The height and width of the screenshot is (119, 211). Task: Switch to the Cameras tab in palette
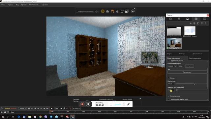click(196, 19)
